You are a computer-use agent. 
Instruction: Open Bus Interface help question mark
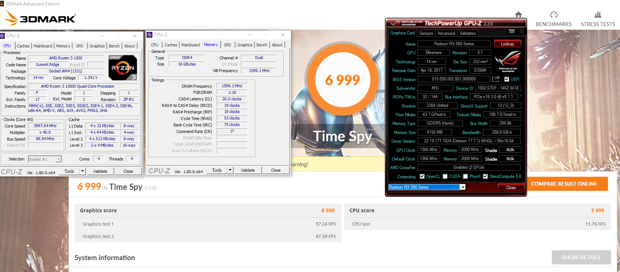pos(520,97)
